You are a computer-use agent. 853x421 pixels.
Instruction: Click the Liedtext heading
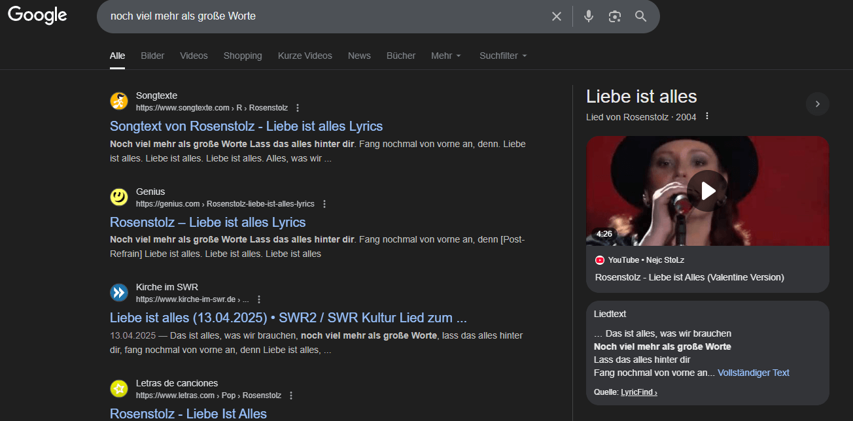610,314
